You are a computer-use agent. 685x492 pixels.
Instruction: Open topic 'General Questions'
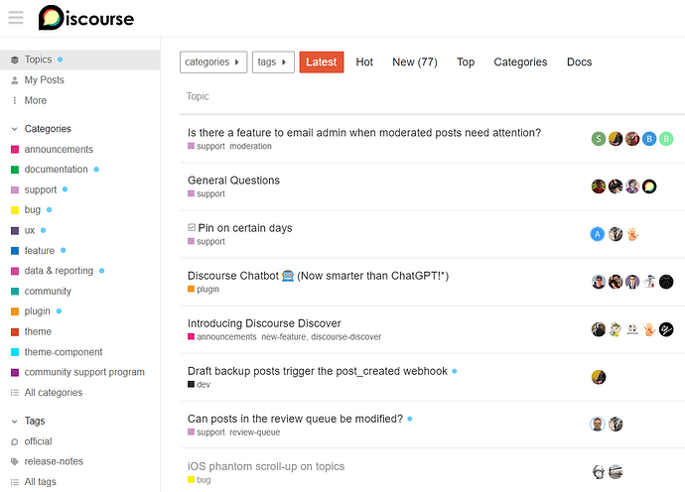(x=233, y=181)
